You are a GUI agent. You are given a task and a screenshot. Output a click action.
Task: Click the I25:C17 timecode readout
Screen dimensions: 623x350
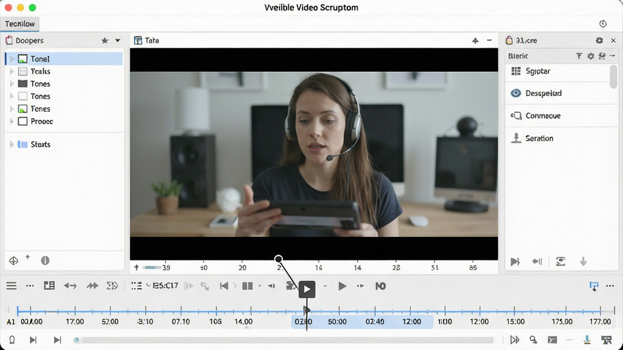[165, 286]
